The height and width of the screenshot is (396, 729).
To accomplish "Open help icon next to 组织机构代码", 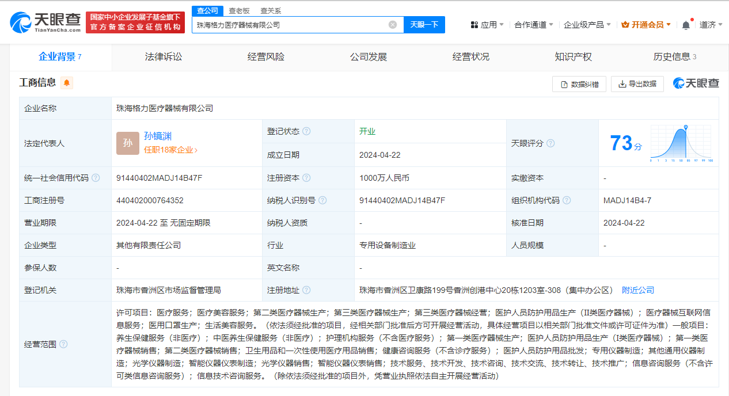I will point(567,200).
